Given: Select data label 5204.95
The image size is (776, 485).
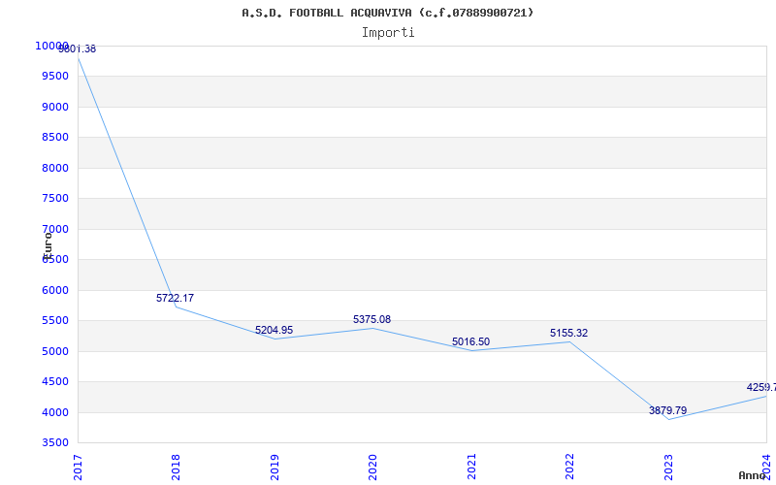Looking at the screenshot, I should click(x=274, y=330).
